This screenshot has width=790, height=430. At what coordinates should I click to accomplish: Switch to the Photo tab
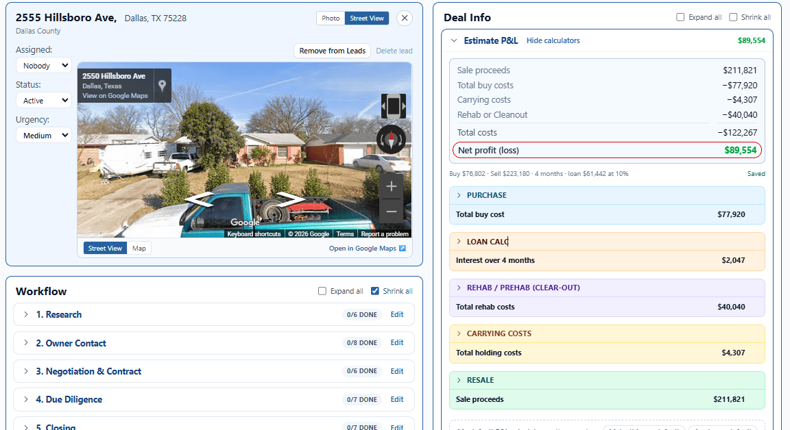[x=331, y=18]
